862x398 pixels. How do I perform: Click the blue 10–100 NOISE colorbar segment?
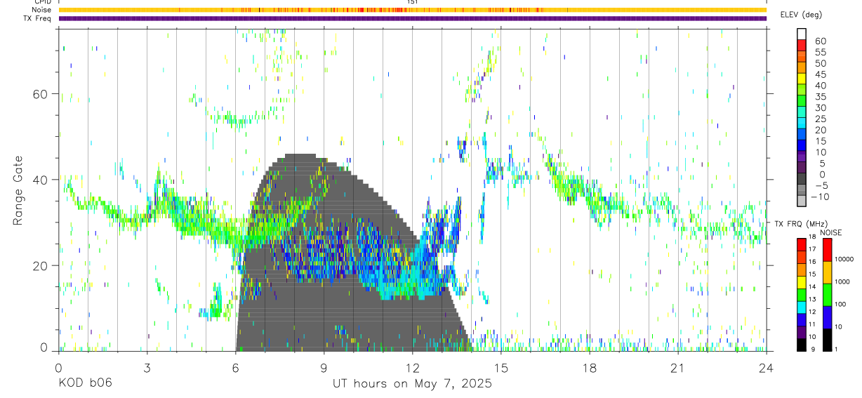827,317
